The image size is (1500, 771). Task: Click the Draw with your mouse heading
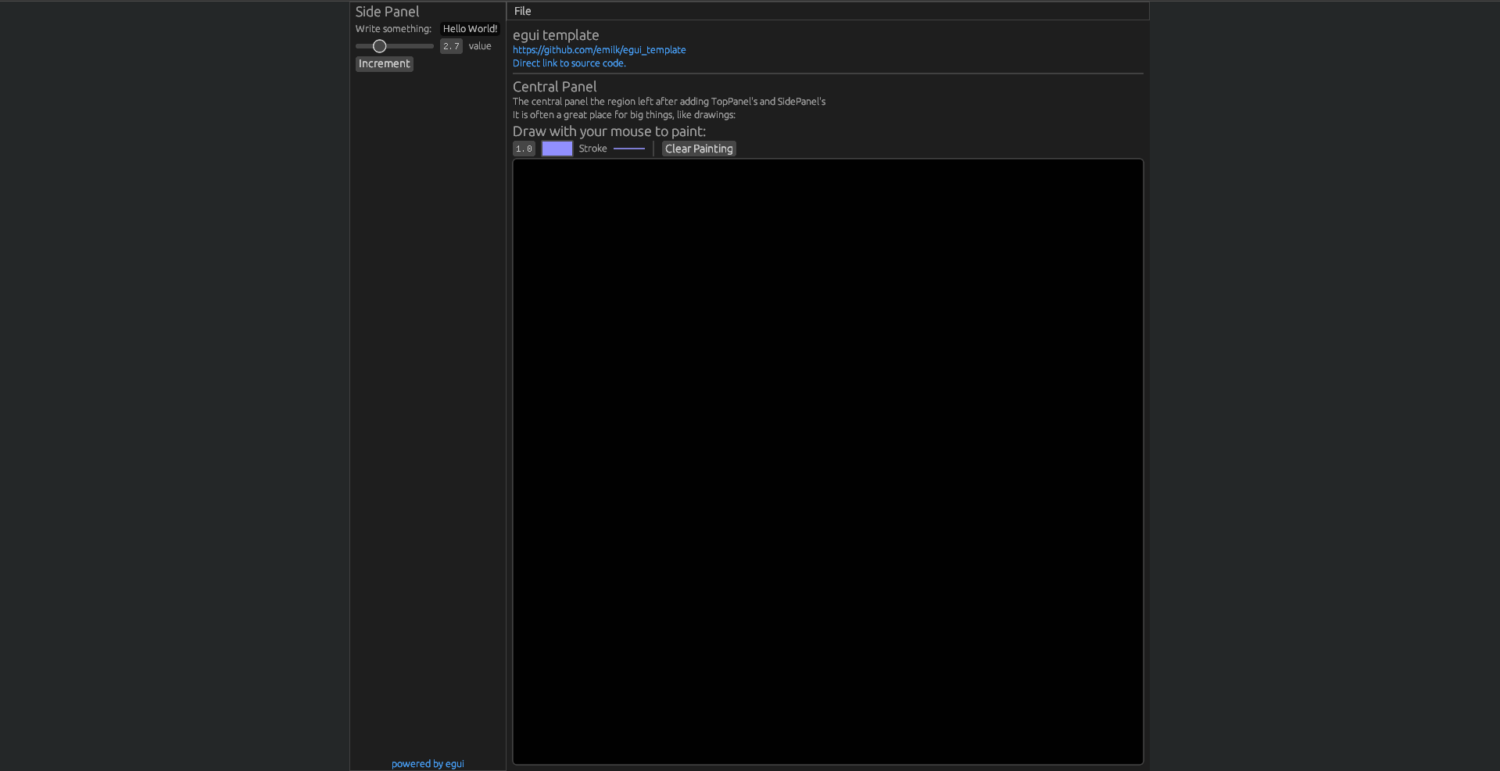click(609, 131)
